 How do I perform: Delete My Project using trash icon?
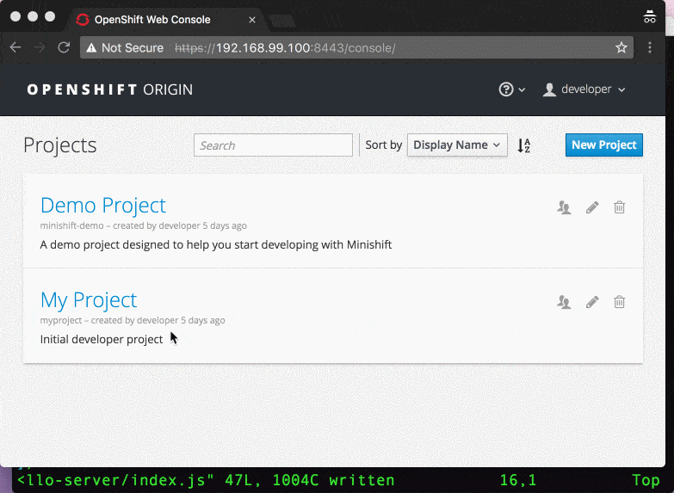click(620, 302)
